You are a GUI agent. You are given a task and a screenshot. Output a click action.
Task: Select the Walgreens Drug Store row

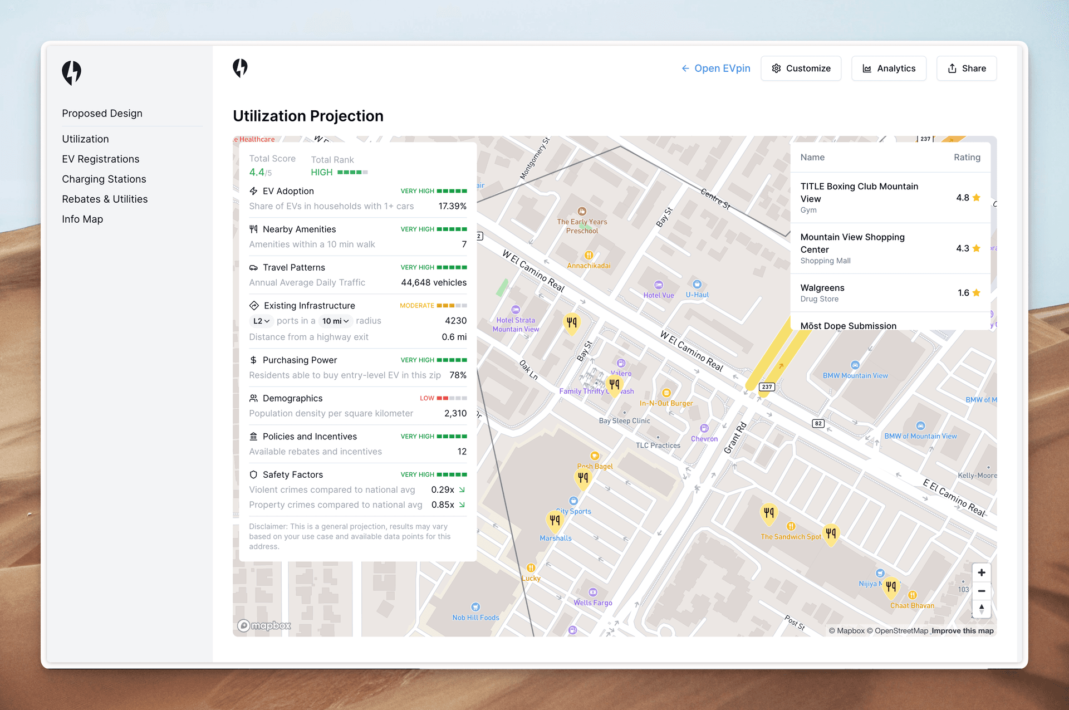coord(890,293)
